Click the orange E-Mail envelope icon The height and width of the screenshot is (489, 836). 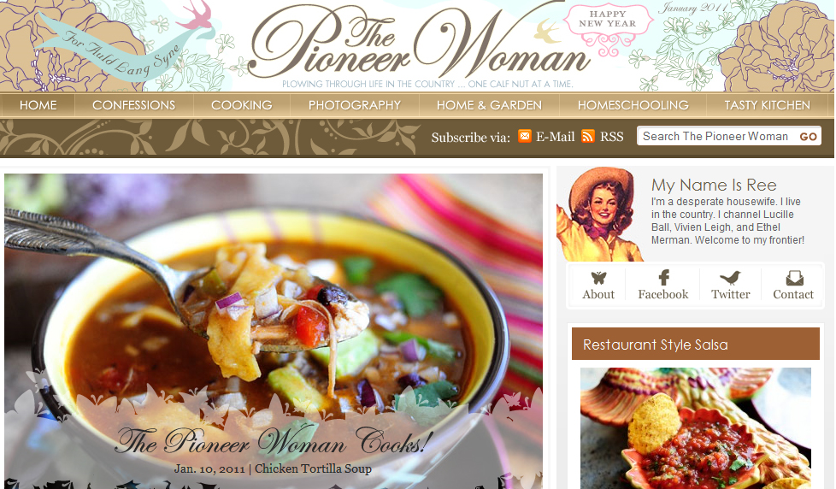525,137
